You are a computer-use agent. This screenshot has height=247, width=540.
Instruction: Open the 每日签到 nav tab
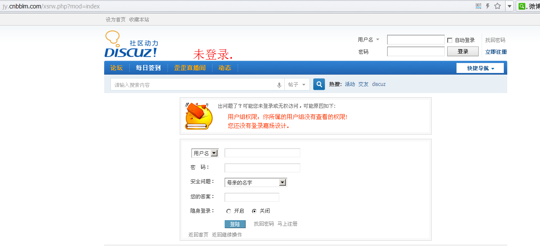(148, 68)
